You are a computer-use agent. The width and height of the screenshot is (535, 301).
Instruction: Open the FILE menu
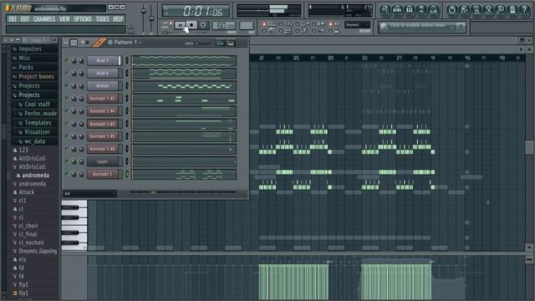pyautogui.click(x=13, y=19)
